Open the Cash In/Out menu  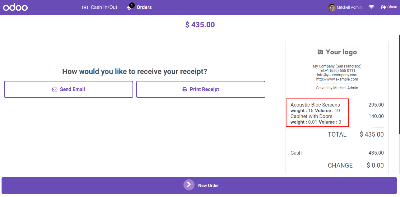coord(100,7)
